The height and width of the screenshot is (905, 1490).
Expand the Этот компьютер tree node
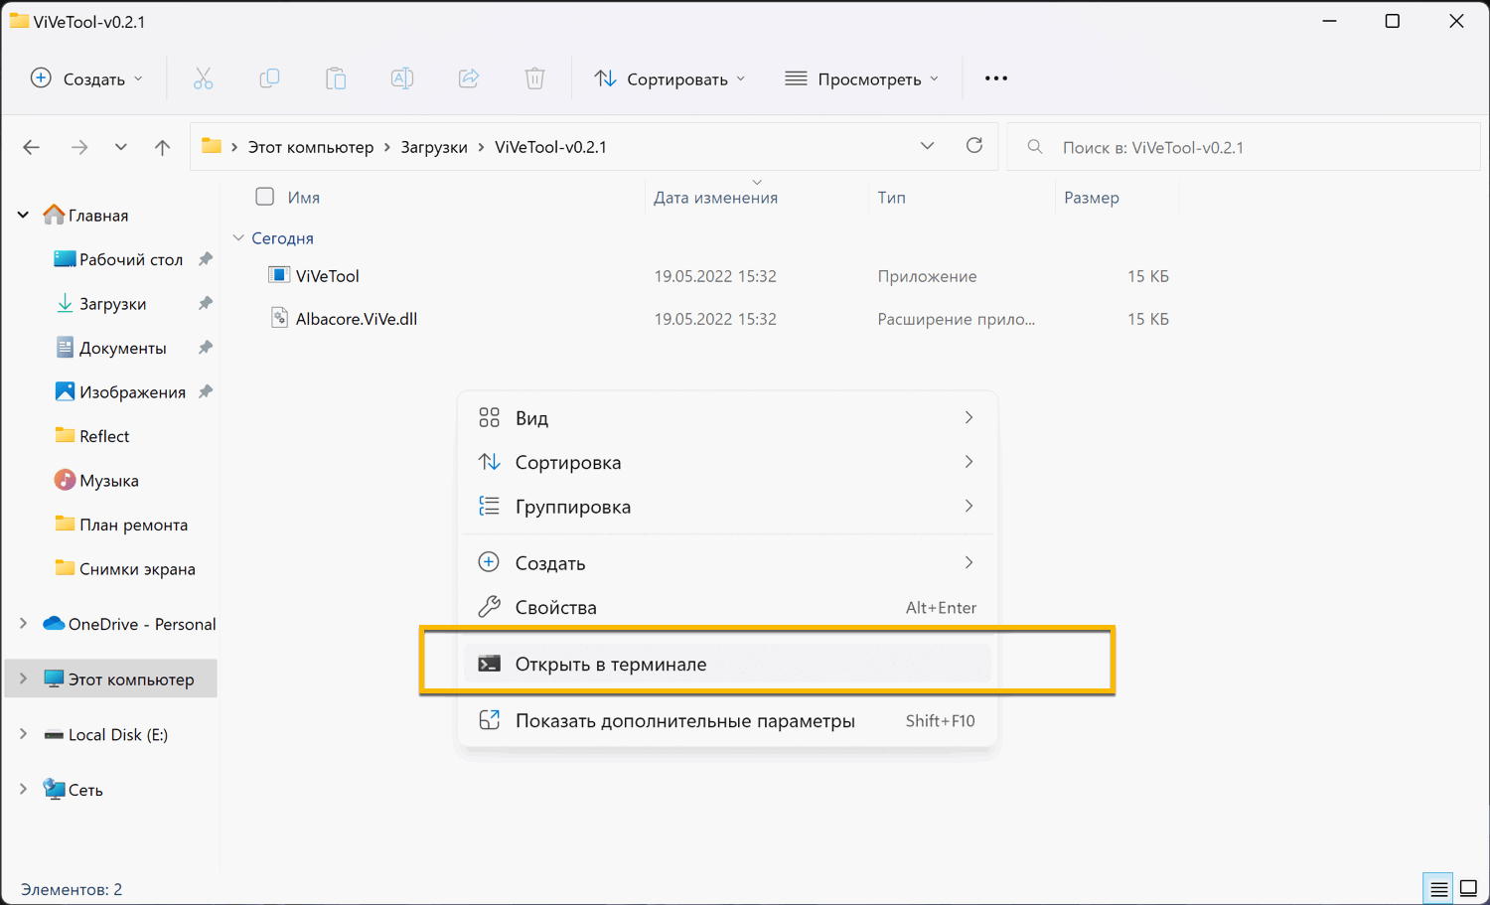point(23,679)
